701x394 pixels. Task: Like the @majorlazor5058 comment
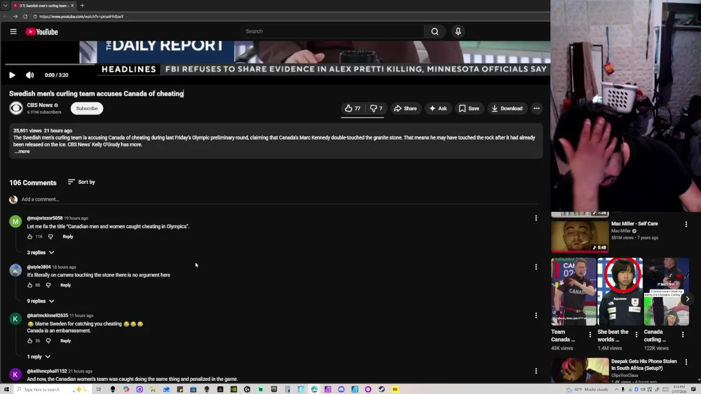(30, 236)
